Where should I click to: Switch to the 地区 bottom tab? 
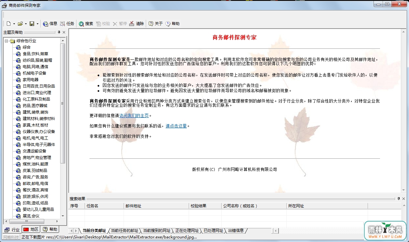point(31,229)
